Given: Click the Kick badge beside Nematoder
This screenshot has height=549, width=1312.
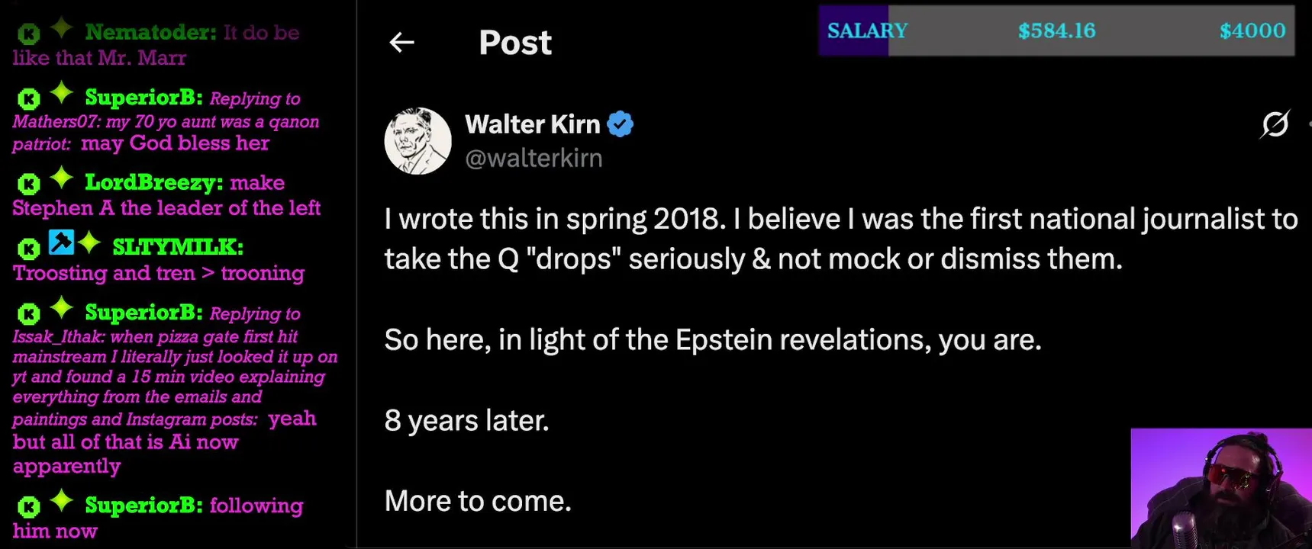Looking at the screenshot, I should coord(28,34).
